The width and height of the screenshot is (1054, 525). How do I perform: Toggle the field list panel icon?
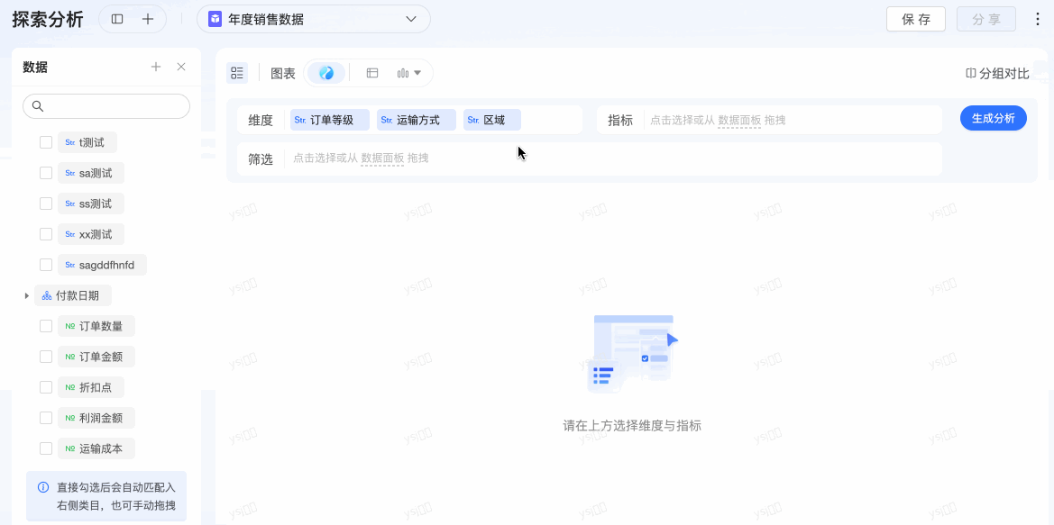(x=236, y=73)
